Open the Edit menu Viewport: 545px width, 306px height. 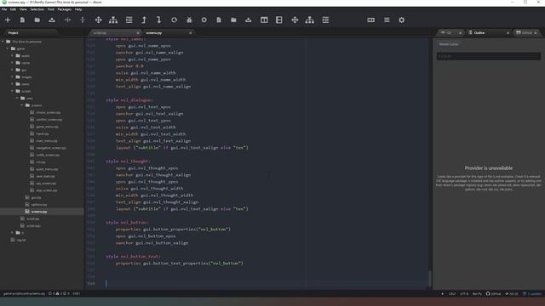(x=14, y=9)
